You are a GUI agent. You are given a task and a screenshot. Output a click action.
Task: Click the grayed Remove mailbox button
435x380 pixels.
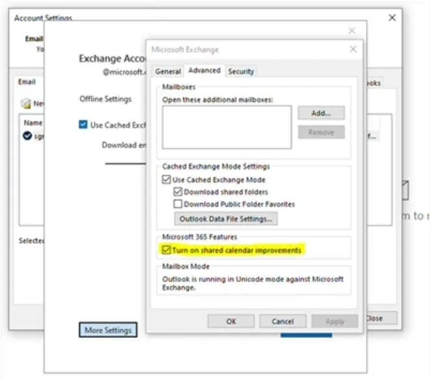point(321,132)
